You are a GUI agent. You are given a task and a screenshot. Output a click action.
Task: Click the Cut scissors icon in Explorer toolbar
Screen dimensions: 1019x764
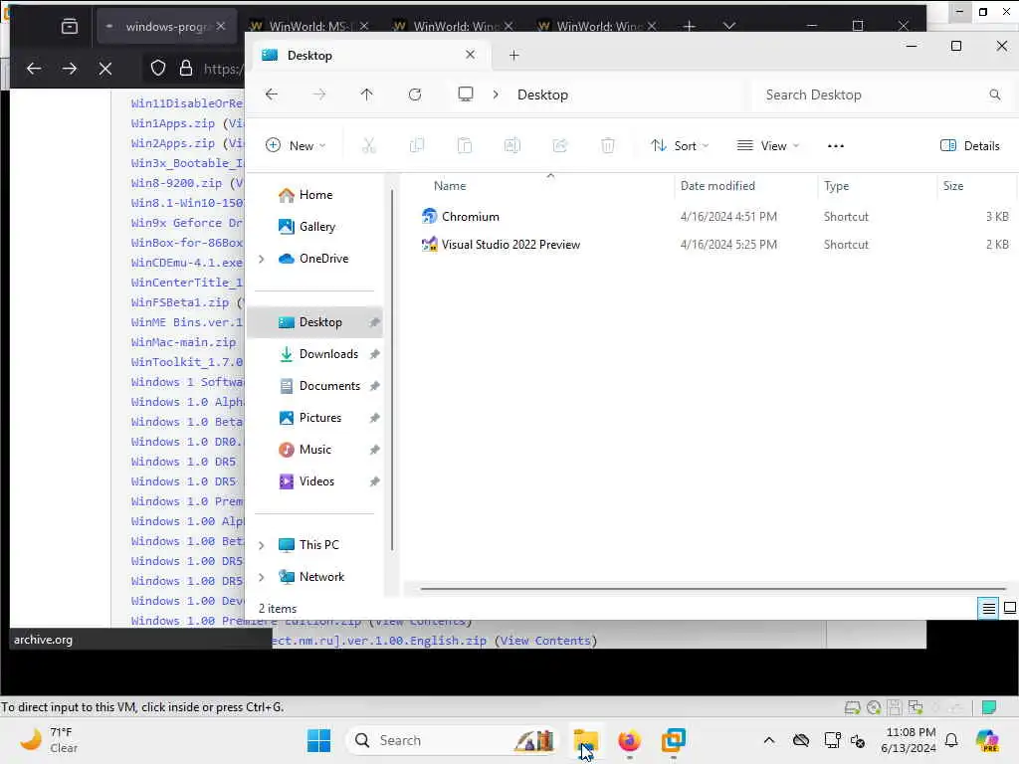368,145
